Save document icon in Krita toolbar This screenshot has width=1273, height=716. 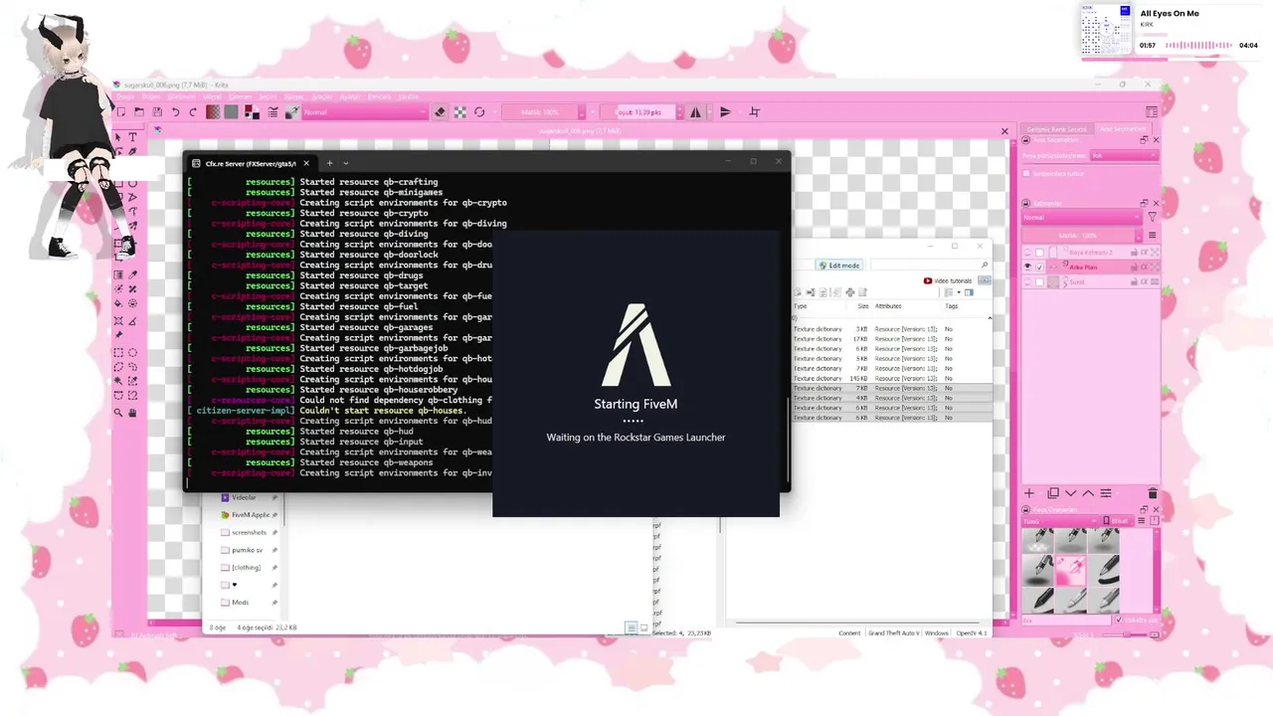point(157,111)
